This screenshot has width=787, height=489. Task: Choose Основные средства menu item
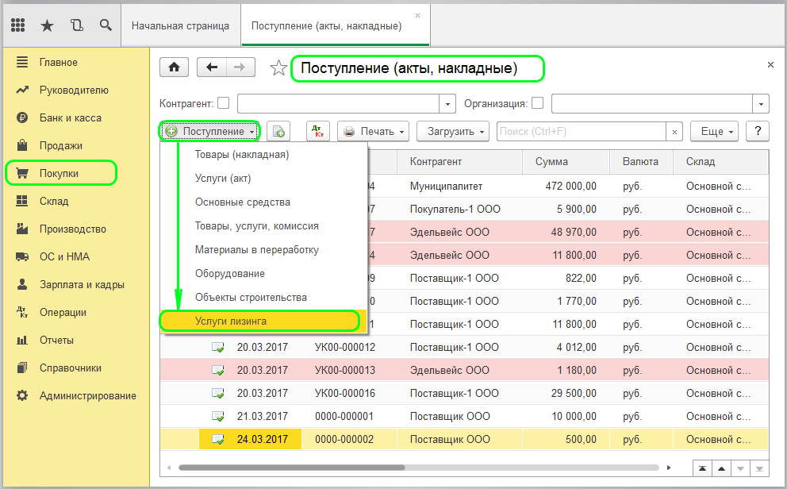[x=243, y=202]
